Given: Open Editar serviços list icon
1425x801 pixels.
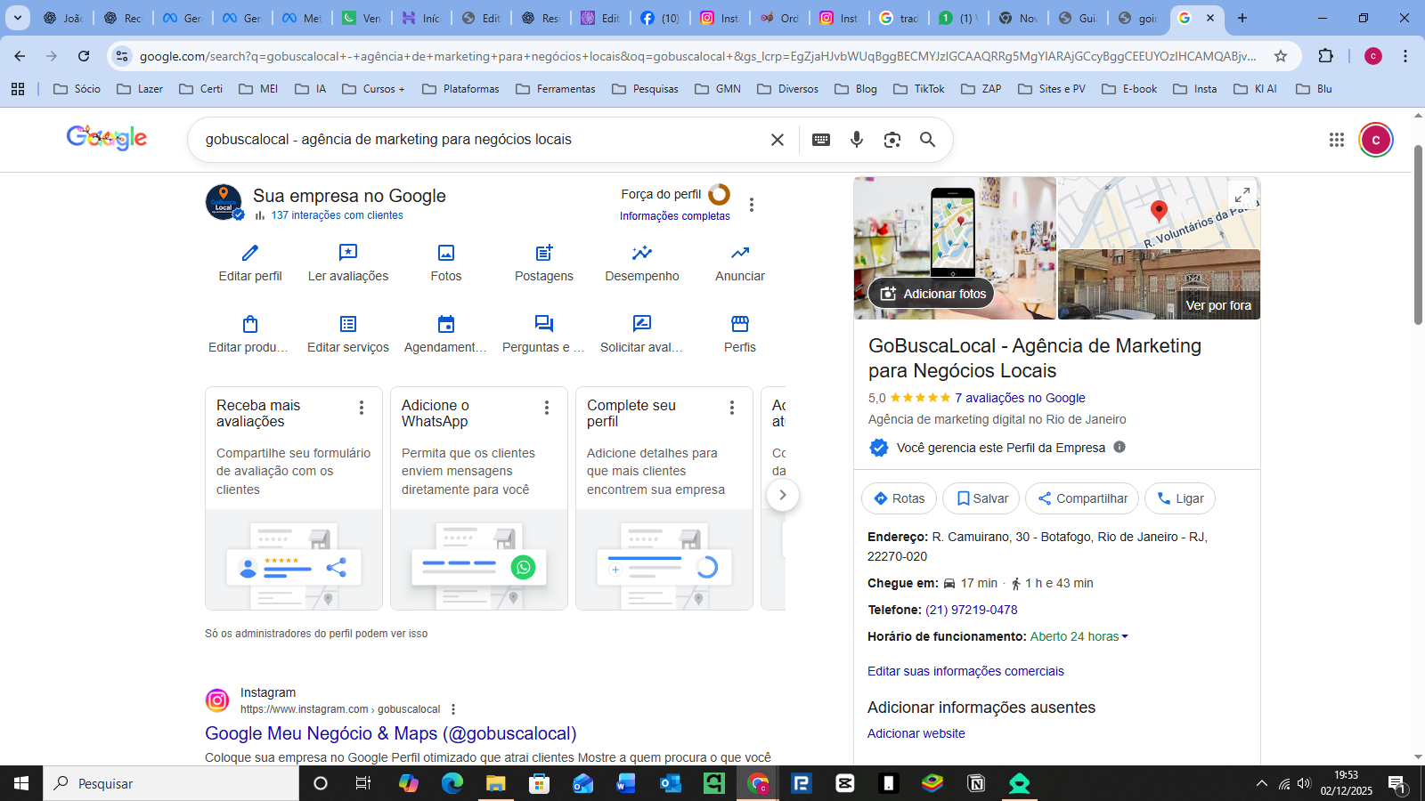Looking at the screenshot, I should coord(348,324).
